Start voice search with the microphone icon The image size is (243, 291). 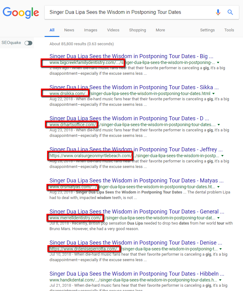tap(218, 12)
